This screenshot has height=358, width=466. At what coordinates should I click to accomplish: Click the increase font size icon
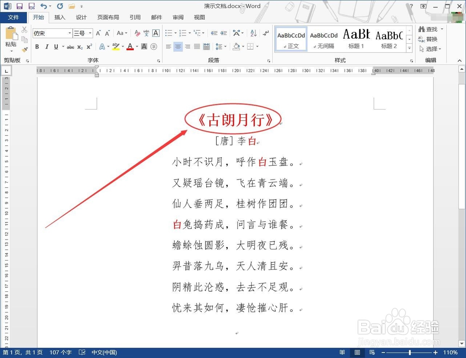[98, 34]
